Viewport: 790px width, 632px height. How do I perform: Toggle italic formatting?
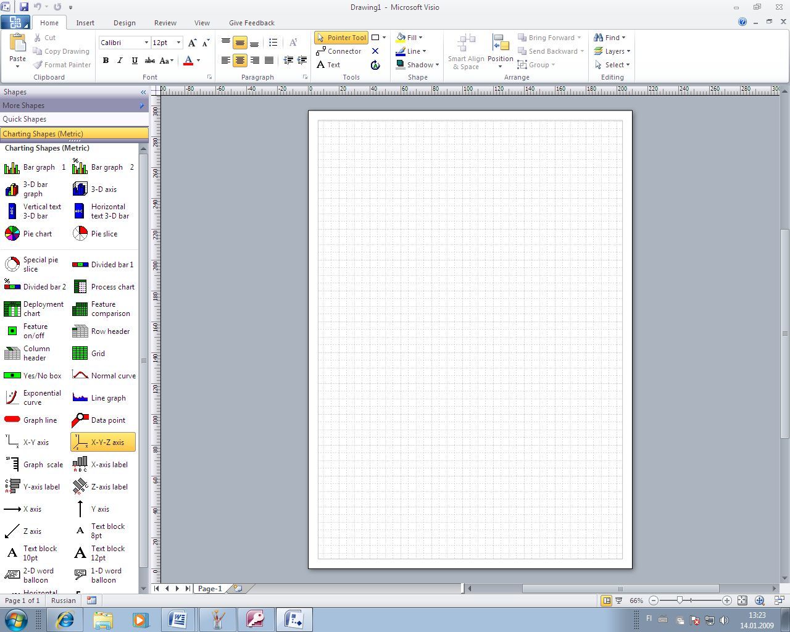point(120,60)
